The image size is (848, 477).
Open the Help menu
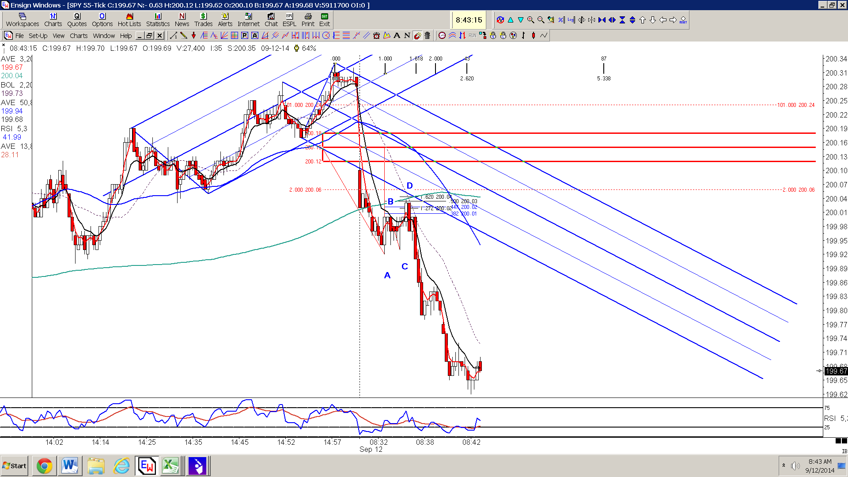pyautogui.click(x=126, y=36)
